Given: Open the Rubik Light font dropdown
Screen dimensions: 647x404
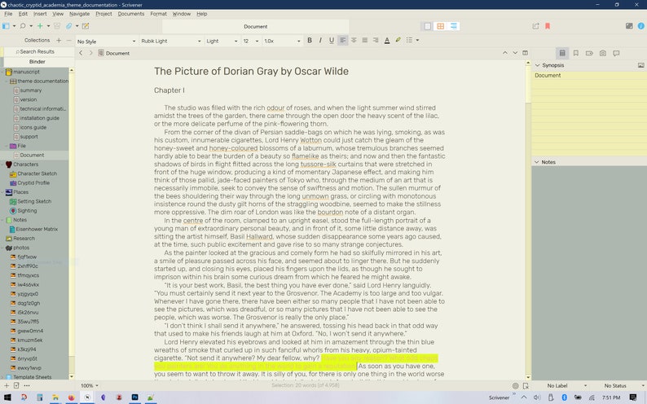Looking at the screenshot, I should 171,42.
